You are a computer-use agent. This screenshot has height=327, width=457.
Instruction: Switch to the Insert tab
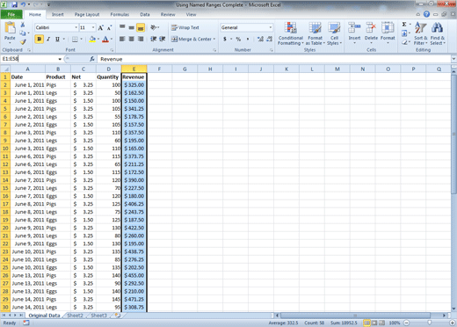coord(58,14)
